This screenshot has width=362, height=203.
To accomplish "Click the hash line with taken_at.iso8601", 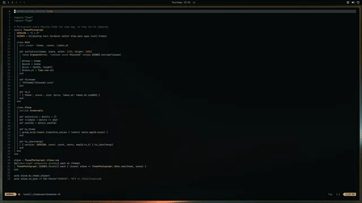I will [x=61, y=95].
